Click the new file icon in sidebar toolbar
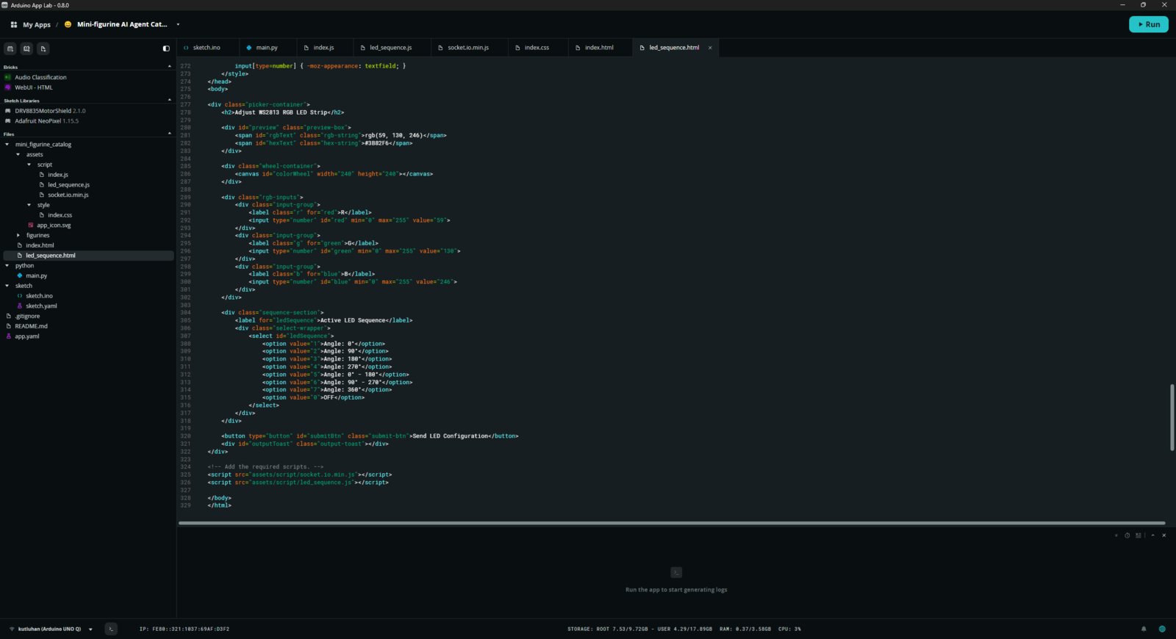This screenshot has height=639, width=1176. [43, 48]
